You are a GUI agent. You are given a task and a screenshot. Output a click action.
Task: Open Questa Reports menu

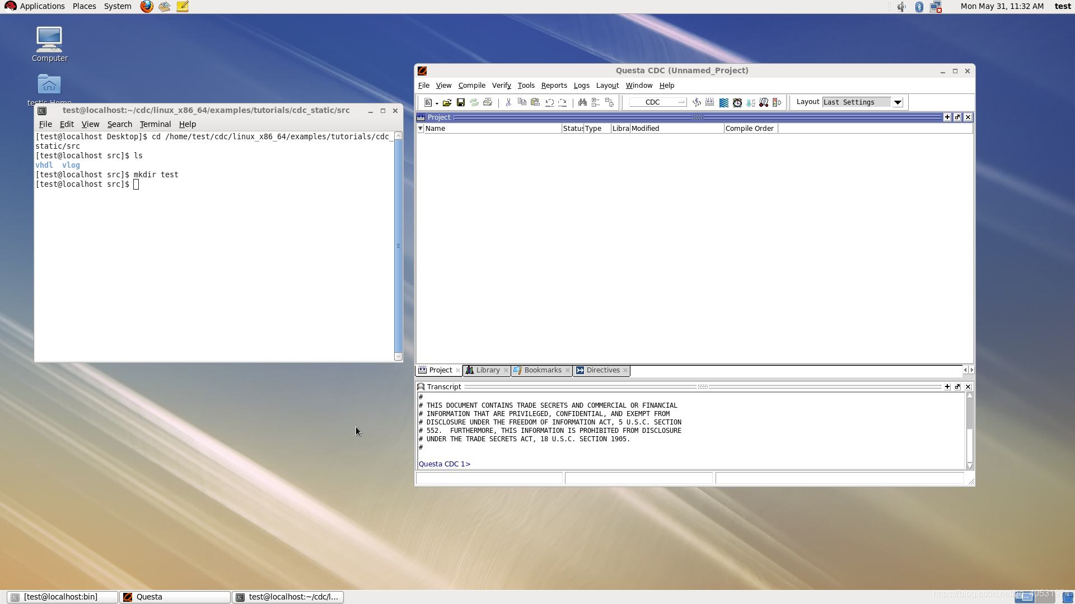pos(554,86)
